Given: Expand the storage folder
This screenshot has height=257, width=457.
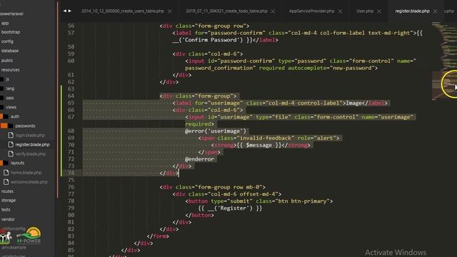Looking at the screenshot, I should point(9,201).
